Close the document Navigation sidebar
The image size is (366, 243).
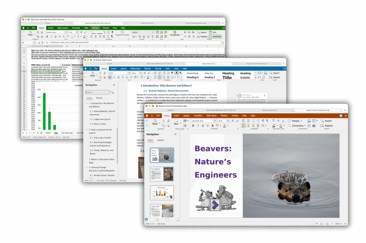(114, 85)
